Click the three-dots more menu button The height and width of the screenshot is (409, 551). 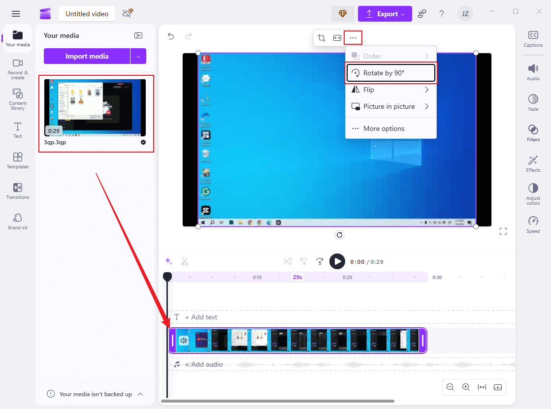[x=353, y=37]
